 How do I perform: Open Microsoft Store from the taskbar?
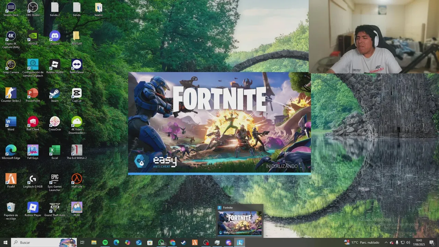(x=150, y=242)
